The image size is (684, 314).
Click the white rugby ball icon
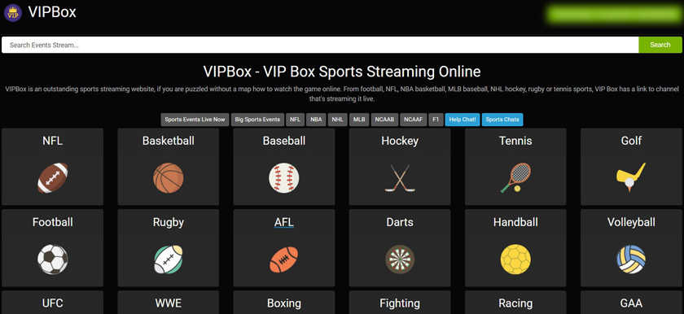pos(169,259)
